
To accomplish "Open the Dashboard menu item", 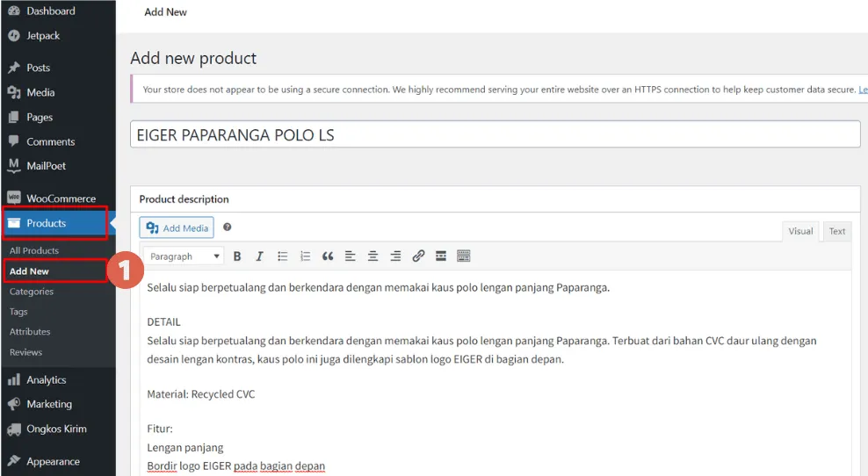I will tap(50, 11).
